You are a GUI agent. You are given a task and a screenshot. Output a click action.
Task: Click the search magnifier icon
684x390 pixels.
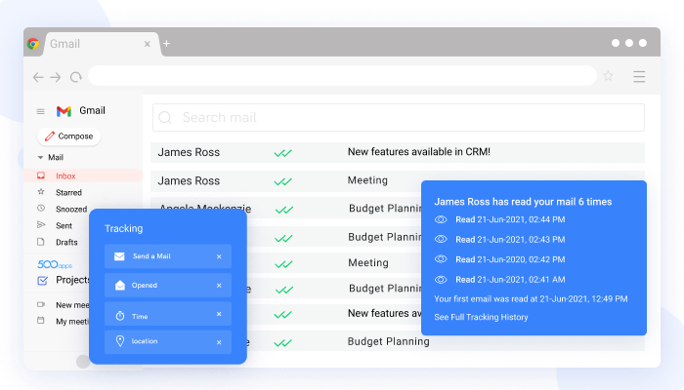coord(165,118)
